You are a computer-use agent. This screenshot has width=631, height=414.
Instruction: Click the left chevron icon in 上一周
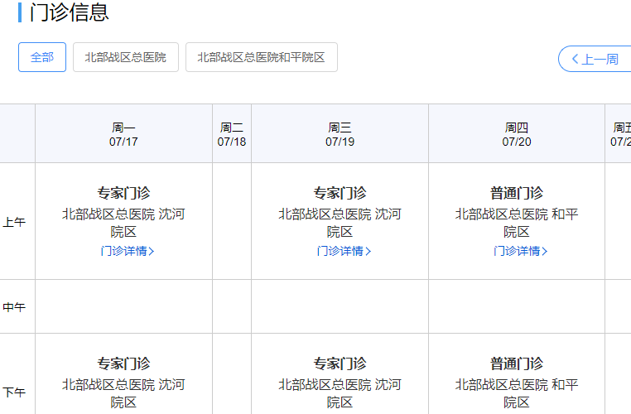pos(575,59)
